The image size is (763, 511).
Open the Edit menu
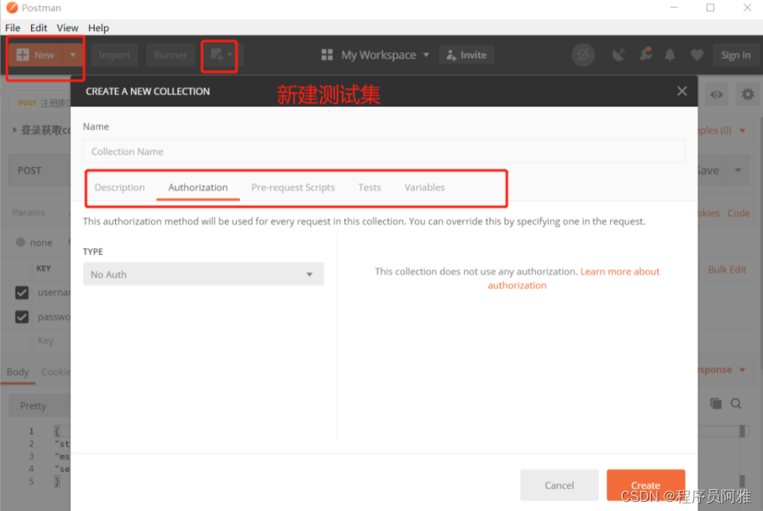(x=39, y=28)
